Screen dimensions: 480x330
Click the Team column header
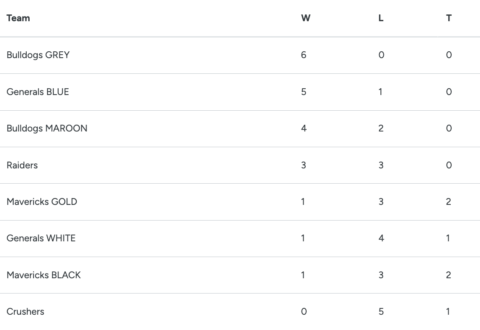18,18
